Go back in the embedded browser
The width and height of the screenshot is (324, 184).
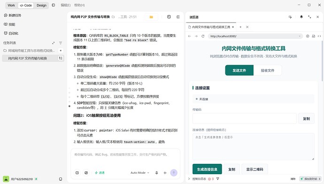click(190, 36)
